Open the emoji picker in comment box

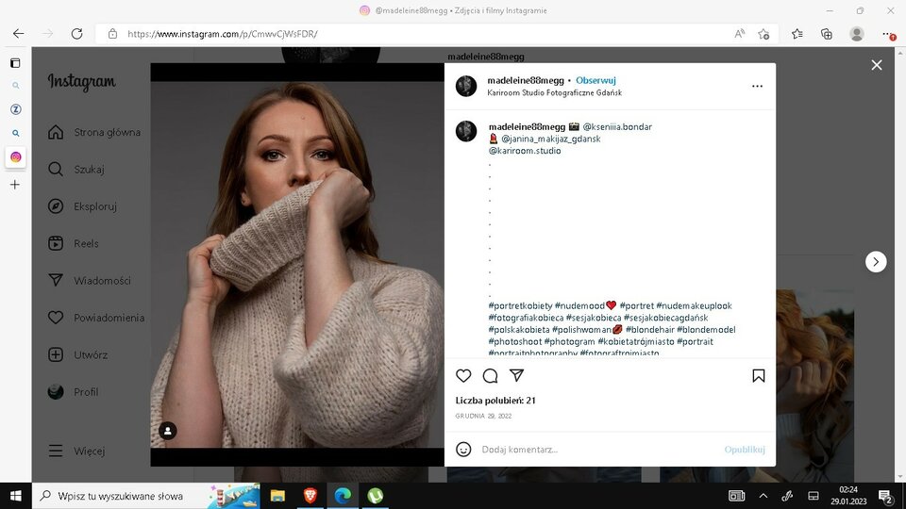(x=463, y=450)
